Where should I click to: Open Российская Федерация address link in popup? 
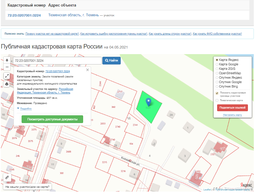click(x=45, y=91)
